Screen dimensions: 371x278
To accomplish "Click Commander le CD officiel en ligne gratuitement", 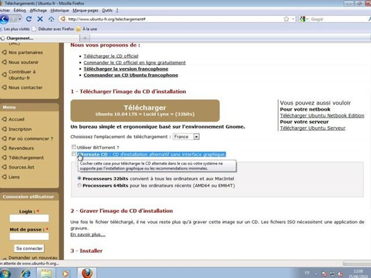I will [x=134, y=63].
